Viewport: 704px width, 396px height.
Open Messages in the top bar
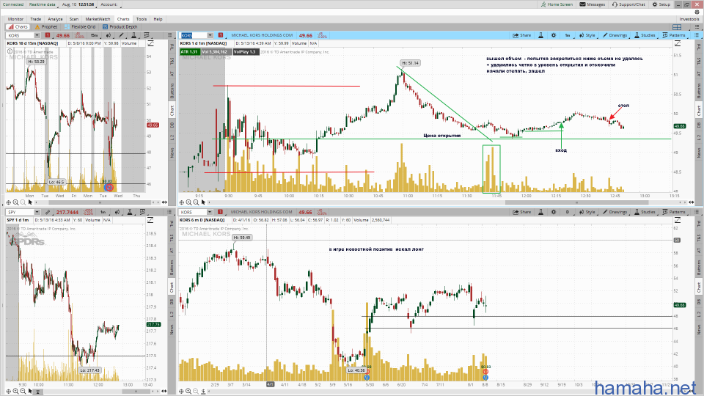point(593,4)
